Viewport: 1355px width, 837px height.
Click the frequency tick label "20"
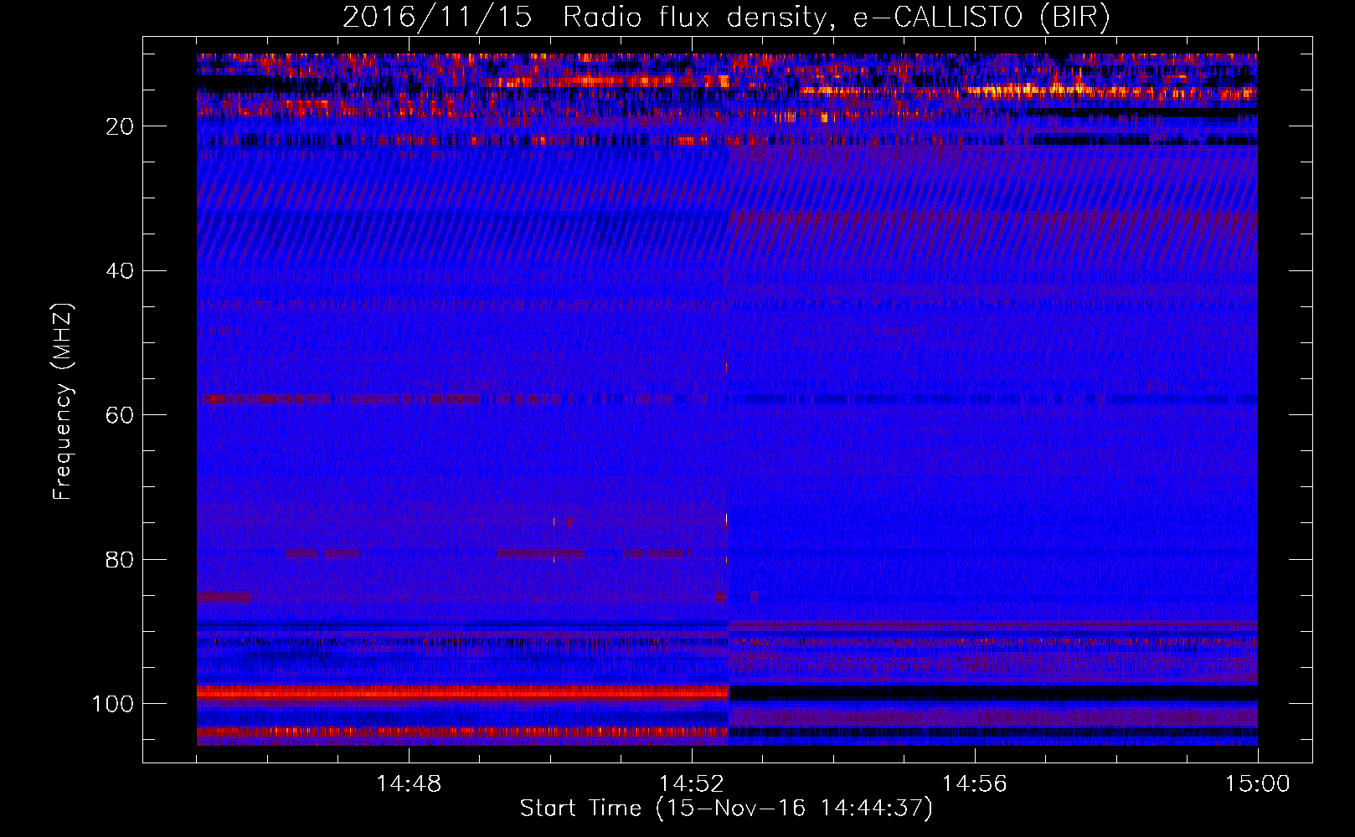click(x=120, y=126)
